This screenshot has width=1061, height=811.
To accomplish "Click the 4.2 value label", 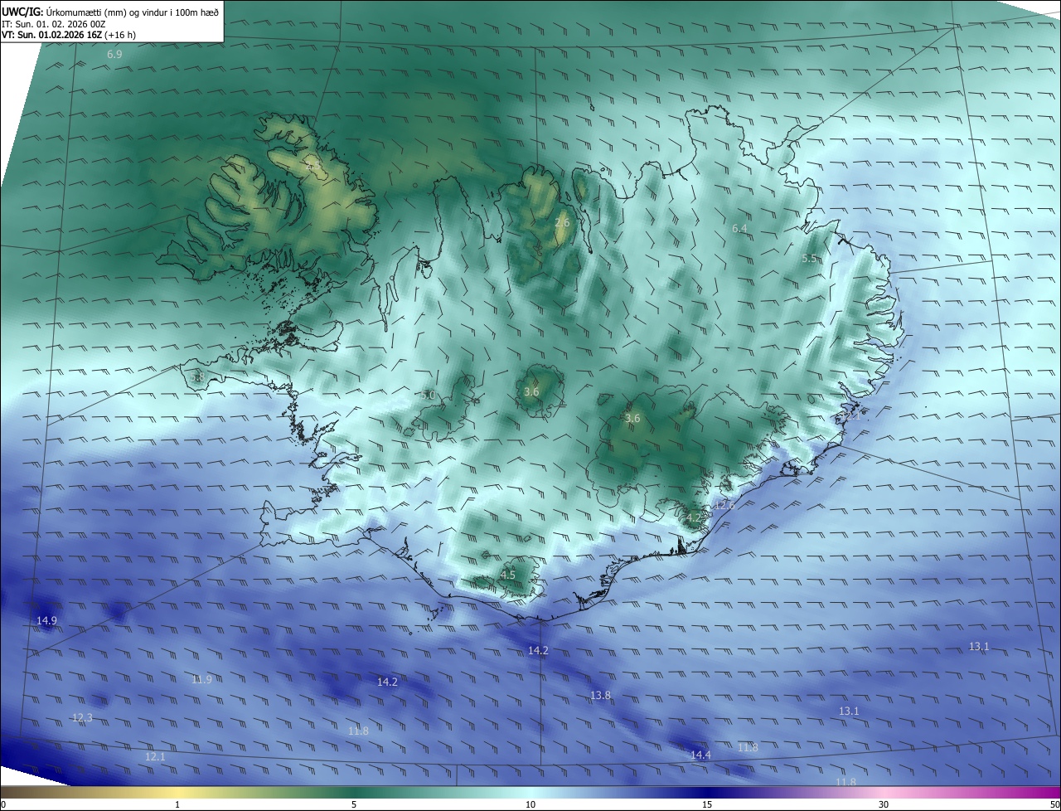I will click(x=693, y=517).
